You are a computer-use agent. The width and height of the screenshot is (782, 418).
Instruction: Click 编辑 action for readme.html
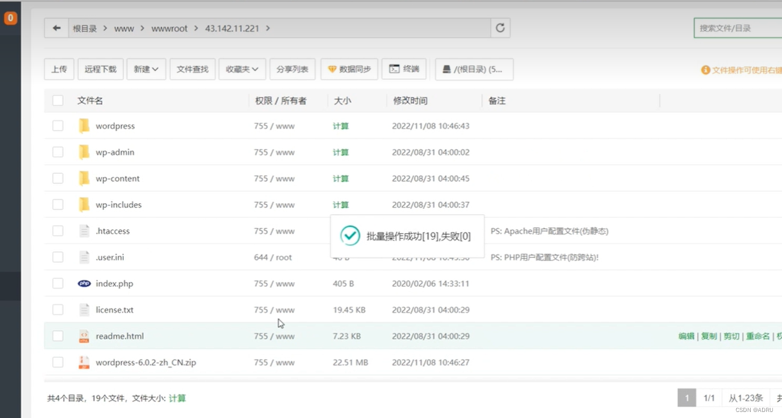(x=686, y=336)
